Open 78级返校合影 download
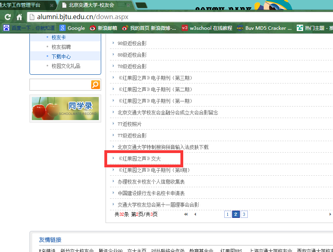Screen dimensions: 333x252 pyautogui.click(x=132, y=66)
